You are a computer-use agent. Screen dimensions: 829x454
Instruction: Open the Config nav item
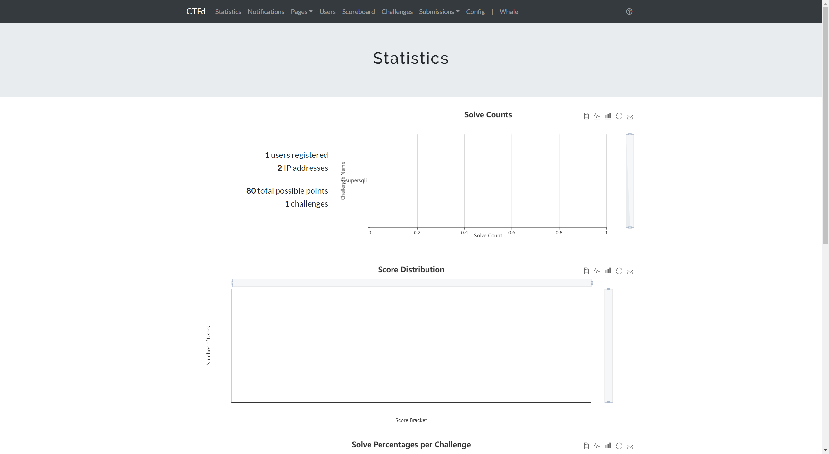475,12
